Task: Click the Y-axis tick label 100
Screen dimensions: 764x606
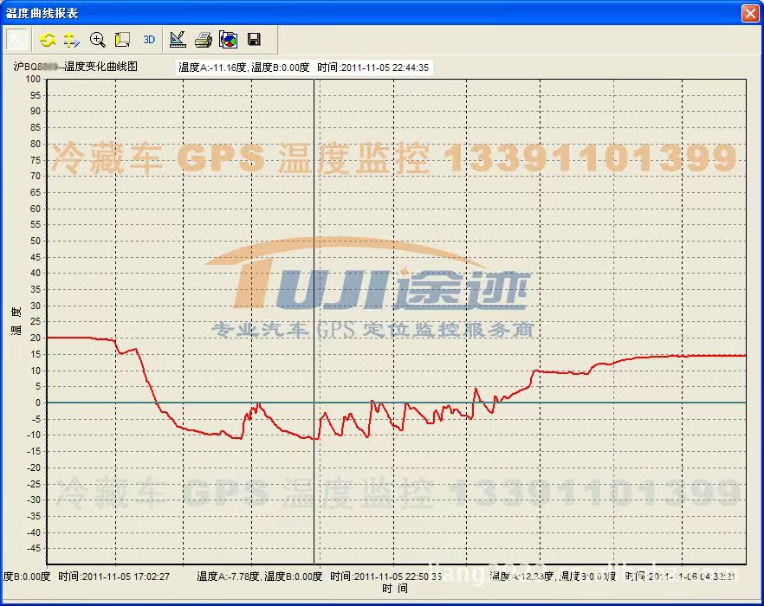Action: [x=33, y=79]
